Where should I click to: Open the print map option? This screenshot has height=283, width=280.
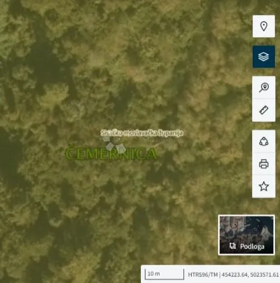[x=264, y=164]
